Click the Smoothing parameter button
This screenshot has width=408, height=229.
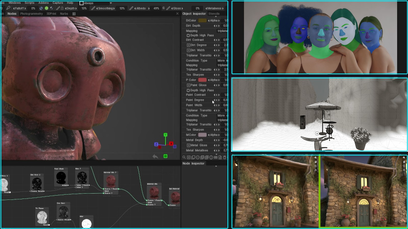106,8
